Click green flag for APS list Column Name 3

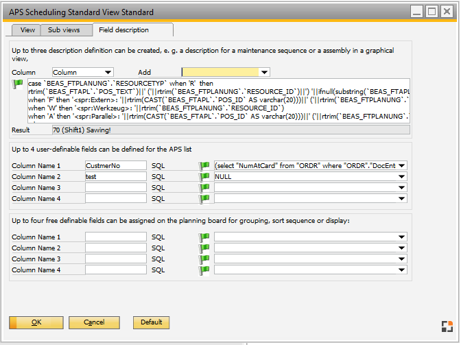pyautogui.click(x=204, y=187)
